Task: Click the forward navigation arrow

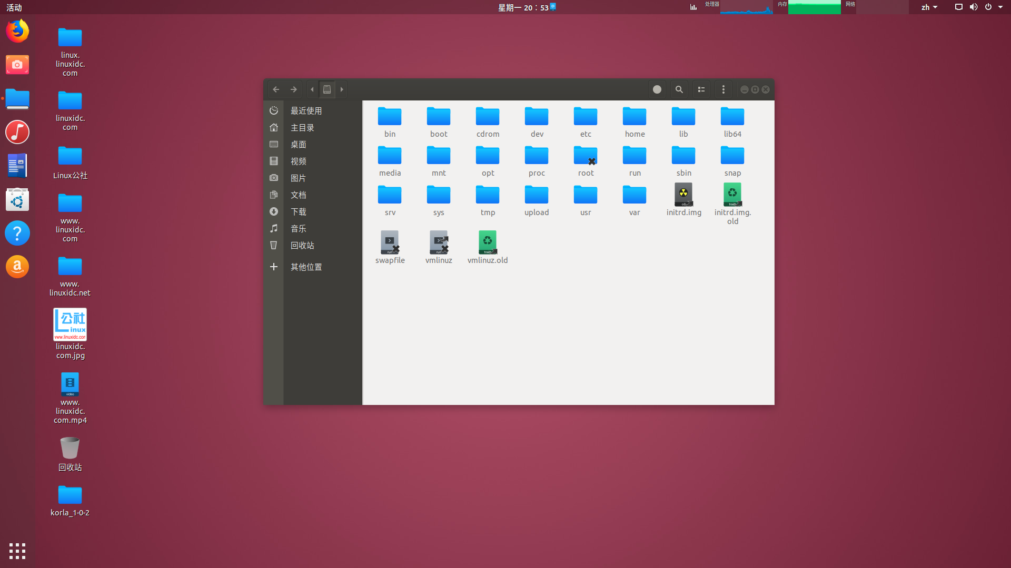Action: pos(293,89)
